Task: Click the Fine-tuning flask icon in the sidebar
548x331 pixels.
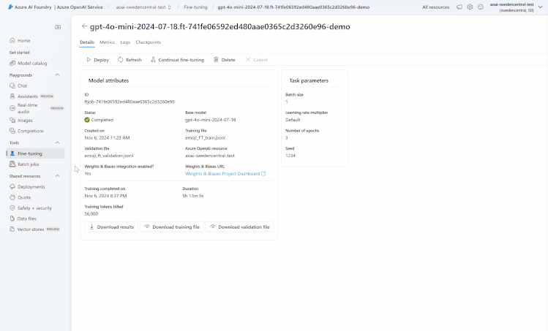Action: (x=12, y=153)
